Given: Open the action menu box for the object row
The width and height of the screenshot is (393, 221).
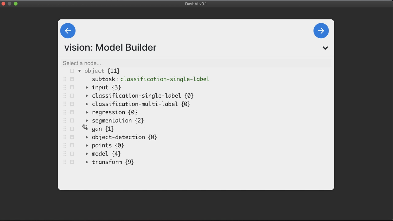Looking at the screenshot, I should (x=72, y=71).
